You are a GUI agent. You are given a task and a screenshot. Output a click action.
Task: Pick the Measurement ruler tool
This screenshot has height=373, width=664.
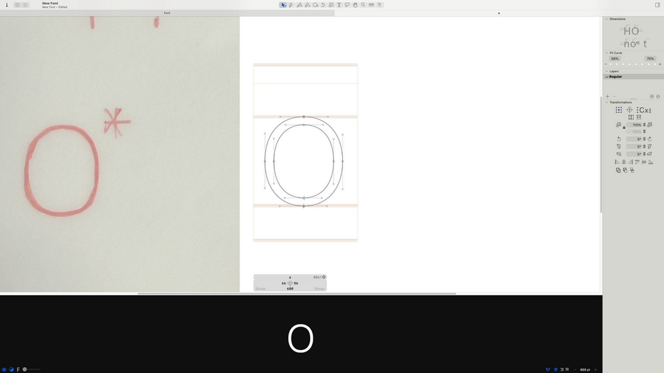point(371,5)
